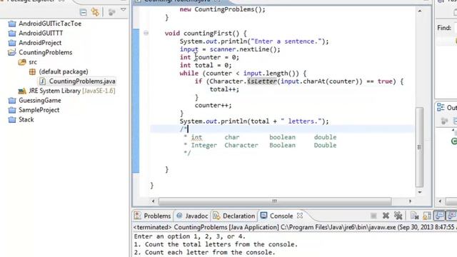Screen dimensions: 457x257
Task: Toggle Show Console When Standard Error Changes
Action: point(451,216)
